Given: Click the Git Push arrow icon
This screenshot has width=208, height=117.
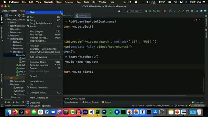Looking at the screenshot, I should [x=183, y=11].
